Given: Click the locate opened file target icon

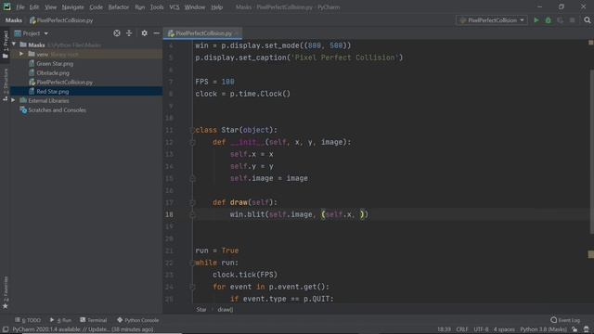Looking at the screenshot, I should tap(117, 33).
